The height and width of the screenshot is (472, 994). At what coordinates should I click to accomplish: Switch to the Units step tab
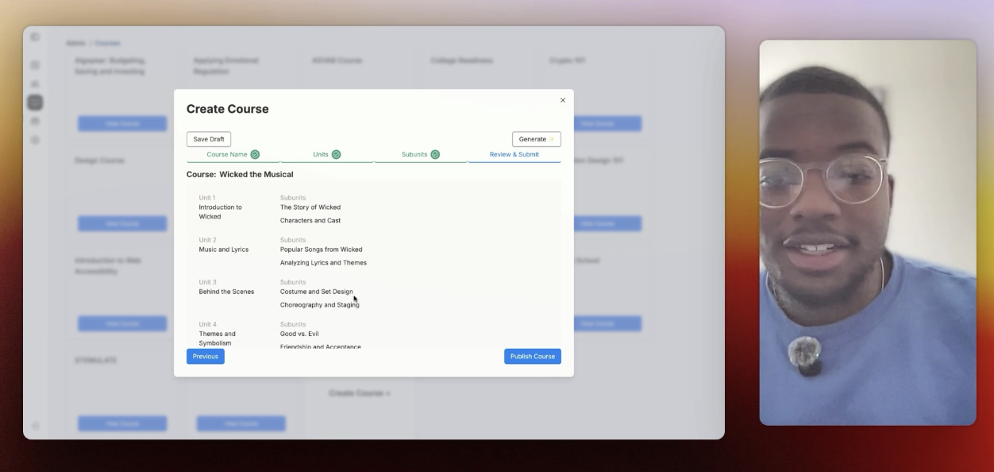pyautogui.click(x=326, y=155)
